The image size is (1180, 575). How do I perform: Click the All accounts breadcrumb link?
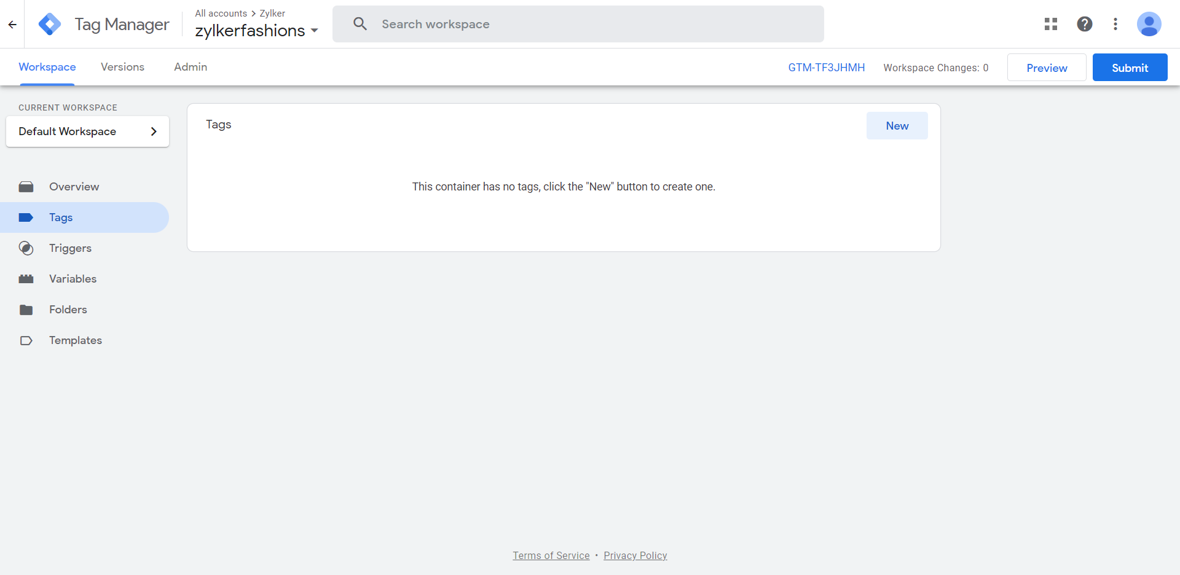(x=221, y=14)
